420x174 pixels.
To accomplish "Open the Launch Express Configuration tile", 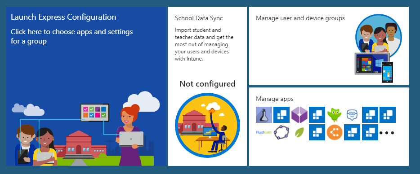I will pyautogui.click(x=86, y=87).
